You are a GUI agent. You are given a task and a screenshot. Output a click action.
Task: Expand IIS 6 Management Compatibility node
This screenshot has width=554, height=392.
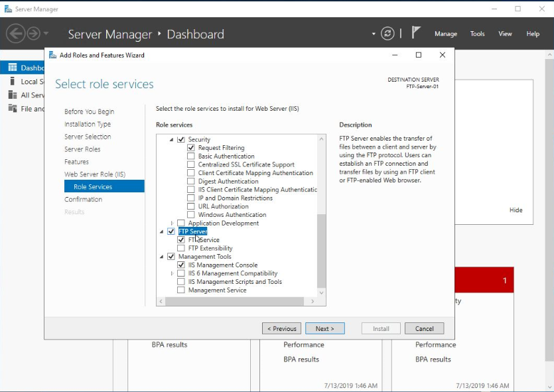click(172, 273)
